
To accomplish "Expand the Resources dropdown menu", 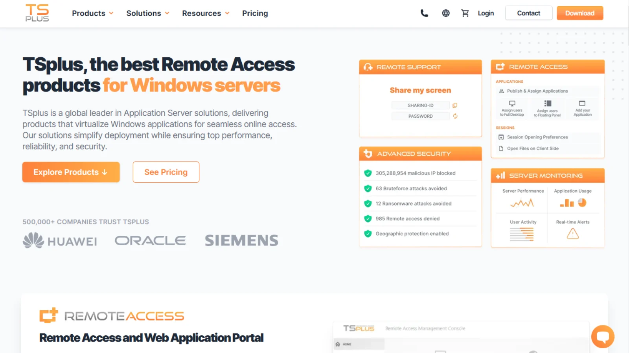I will [206, 13].
